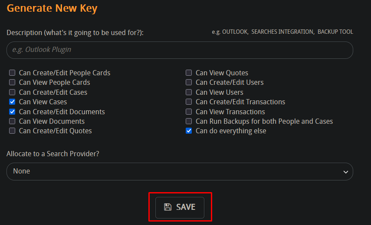Focus the Description input field
The image size is (371, 225).
click(x=180, y=50)
